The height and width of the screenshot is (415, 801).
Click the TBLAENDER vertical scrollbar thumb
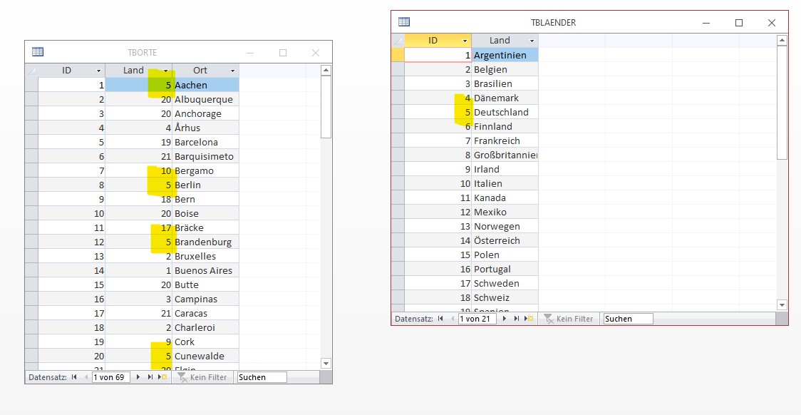point(782,102)
